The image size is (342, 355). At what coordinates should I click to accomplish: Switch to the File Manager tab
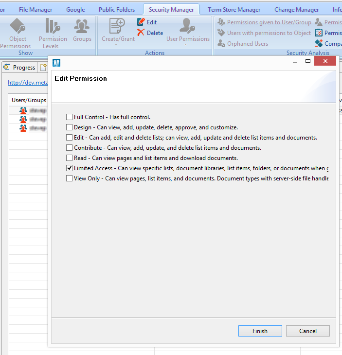[x=36, y=10]
